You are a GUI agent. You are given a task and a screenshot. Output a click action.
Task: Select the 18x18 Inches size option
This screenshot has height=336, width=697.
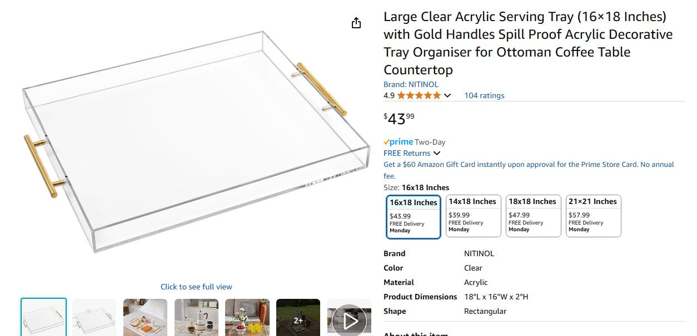coord(533,215)
